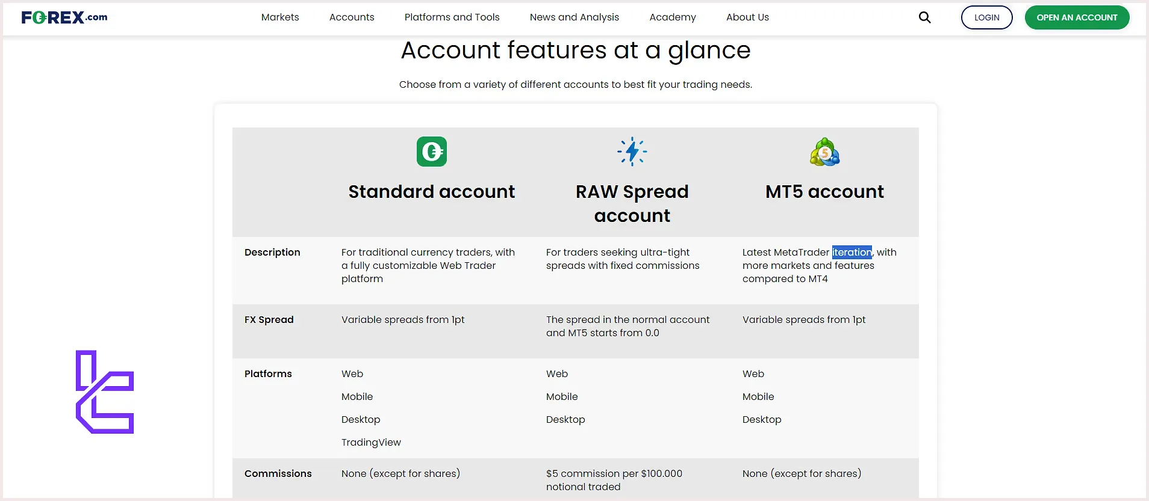Click RAW Spread description about ultra-tight spreads
1149x501 pixels.
623,259
